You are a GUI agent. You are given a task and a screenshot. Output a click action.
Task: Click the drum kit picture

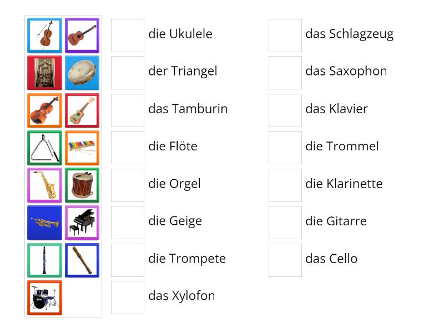(44, 297)
